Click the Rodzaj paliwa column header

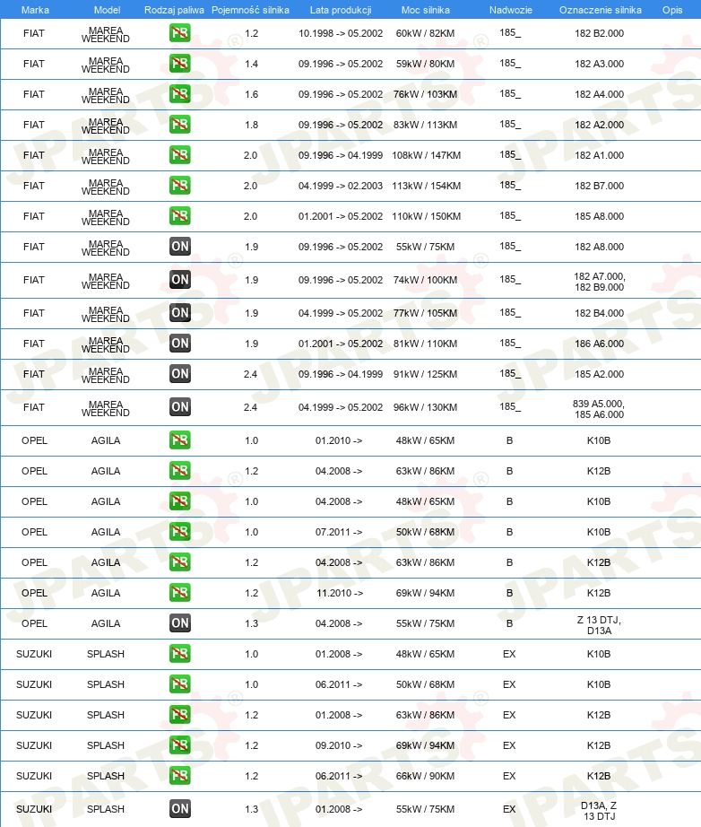pos(174,10)
